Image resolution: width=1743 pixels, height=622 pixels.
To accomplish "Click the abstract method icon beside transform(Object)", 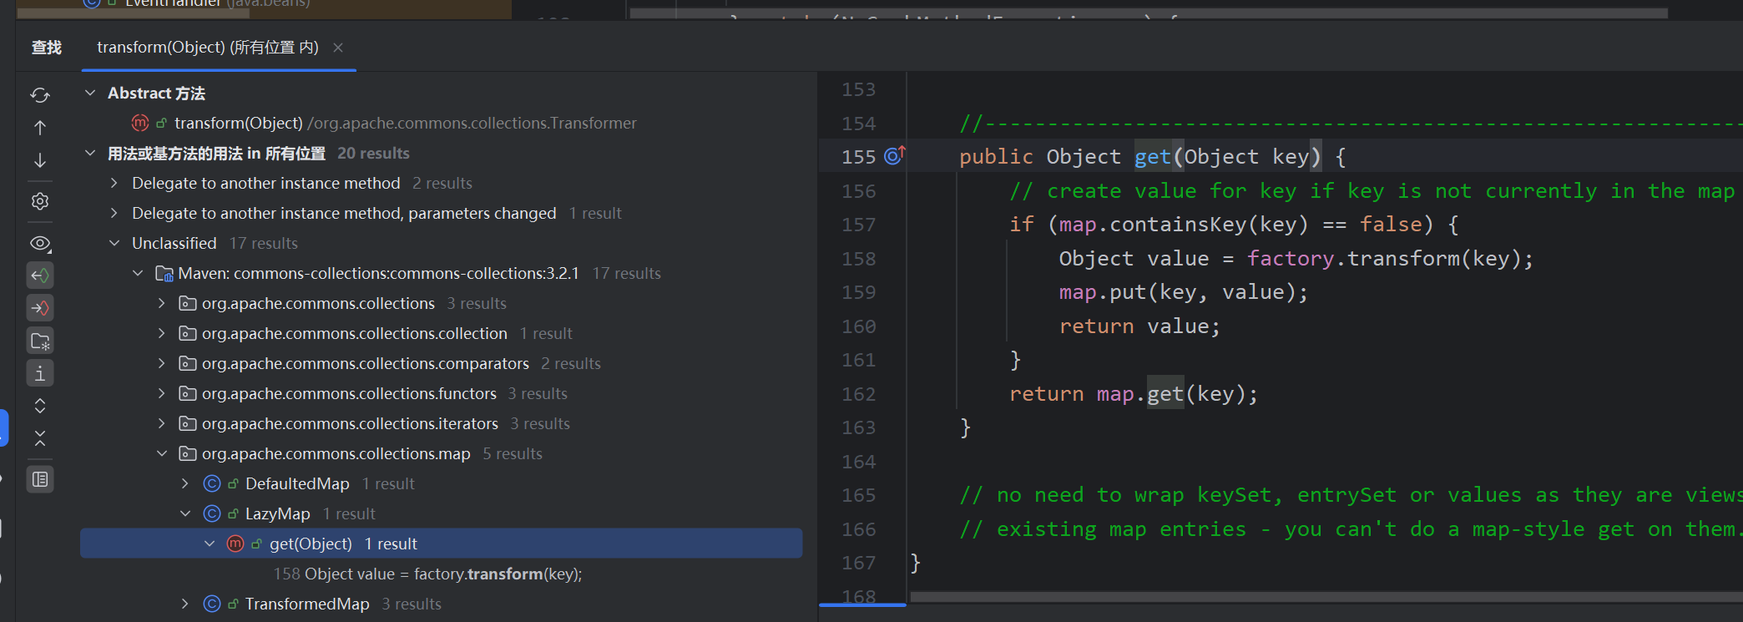I will (x=140, y=123).
